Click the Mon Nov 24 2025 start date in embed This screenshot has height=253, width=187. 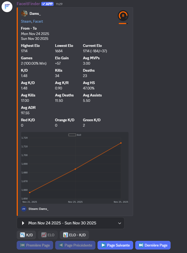click(35, 34)
